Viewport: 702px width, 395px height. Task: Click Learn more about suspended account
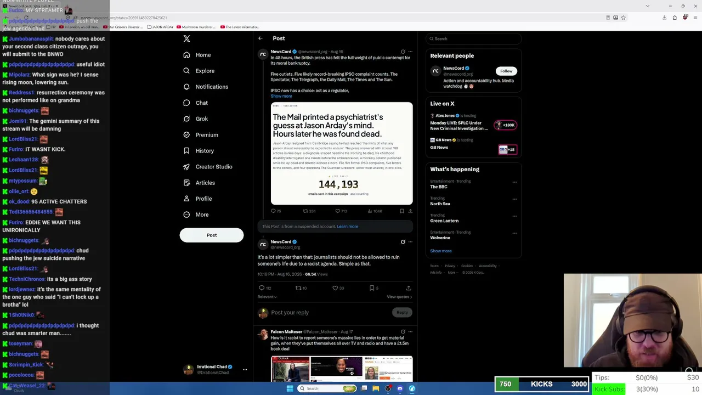click(x=348, y=227)
